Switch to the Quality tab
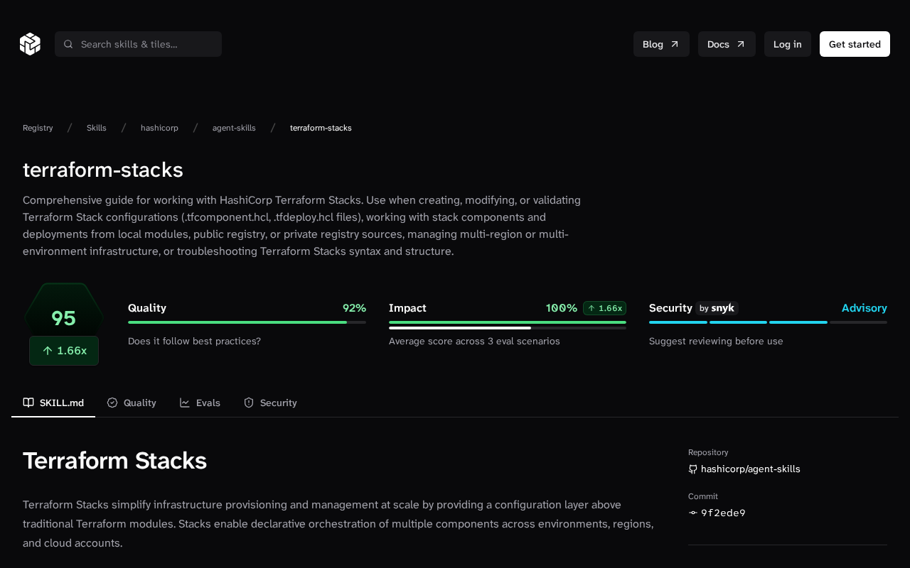The height and width of the screenshot is (568, 910). click(132, 403)
